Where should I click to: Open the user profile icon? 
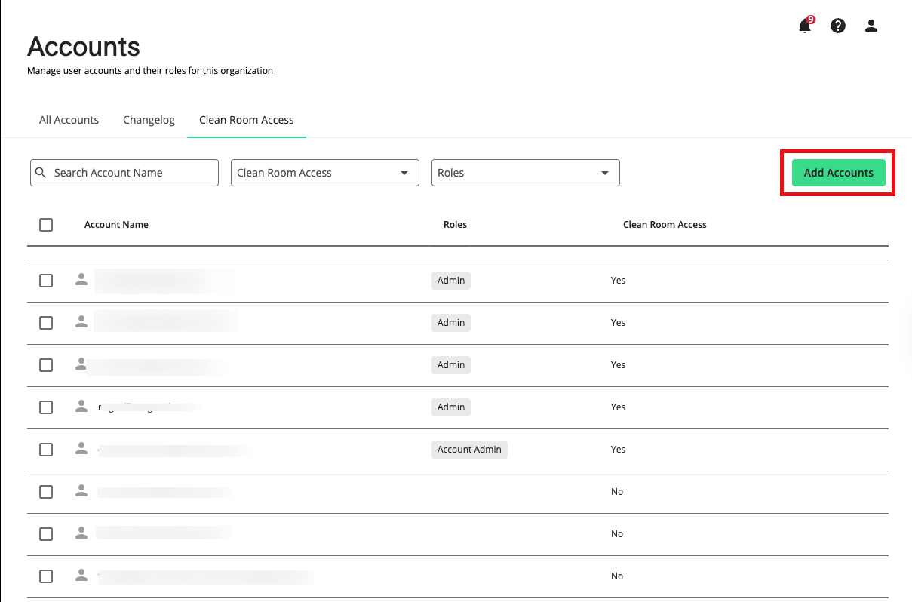871,26
